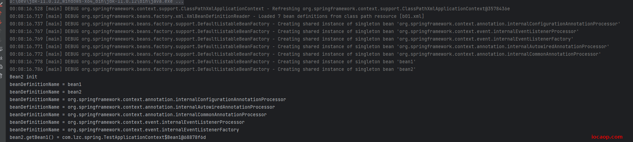
Task: Click the red down stack trace arrow
Action: pos(1,22)
